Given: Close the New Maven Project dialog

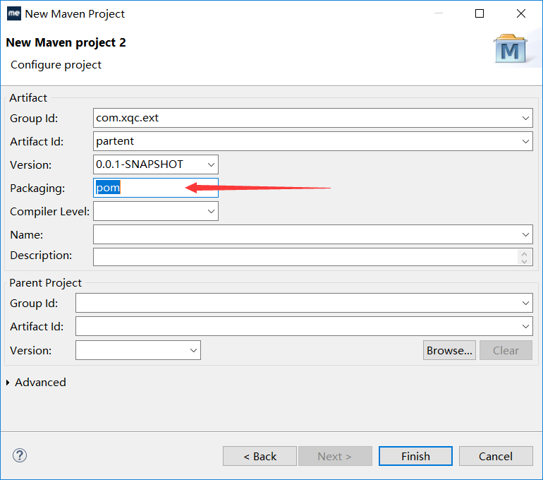Looking at the screenshot, I should click(521, 13).
